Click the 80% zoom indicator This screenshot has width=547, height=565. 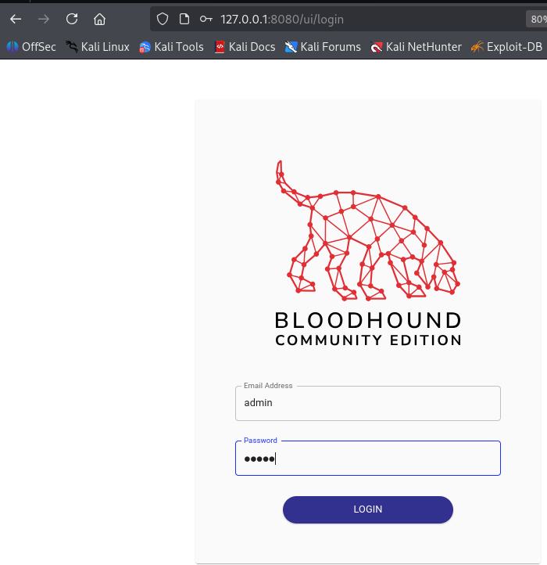coord(538,19)
